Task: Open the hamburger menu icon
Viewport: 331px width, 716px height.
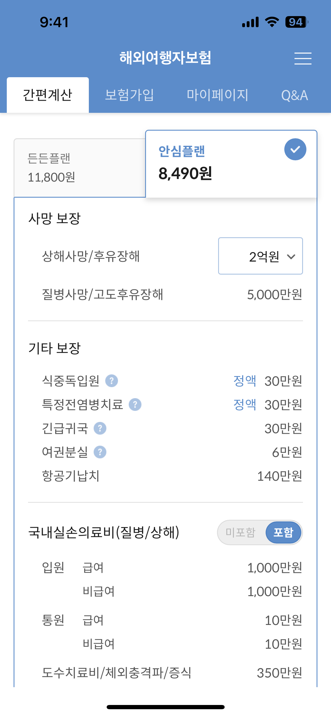Action: point(303,58)
